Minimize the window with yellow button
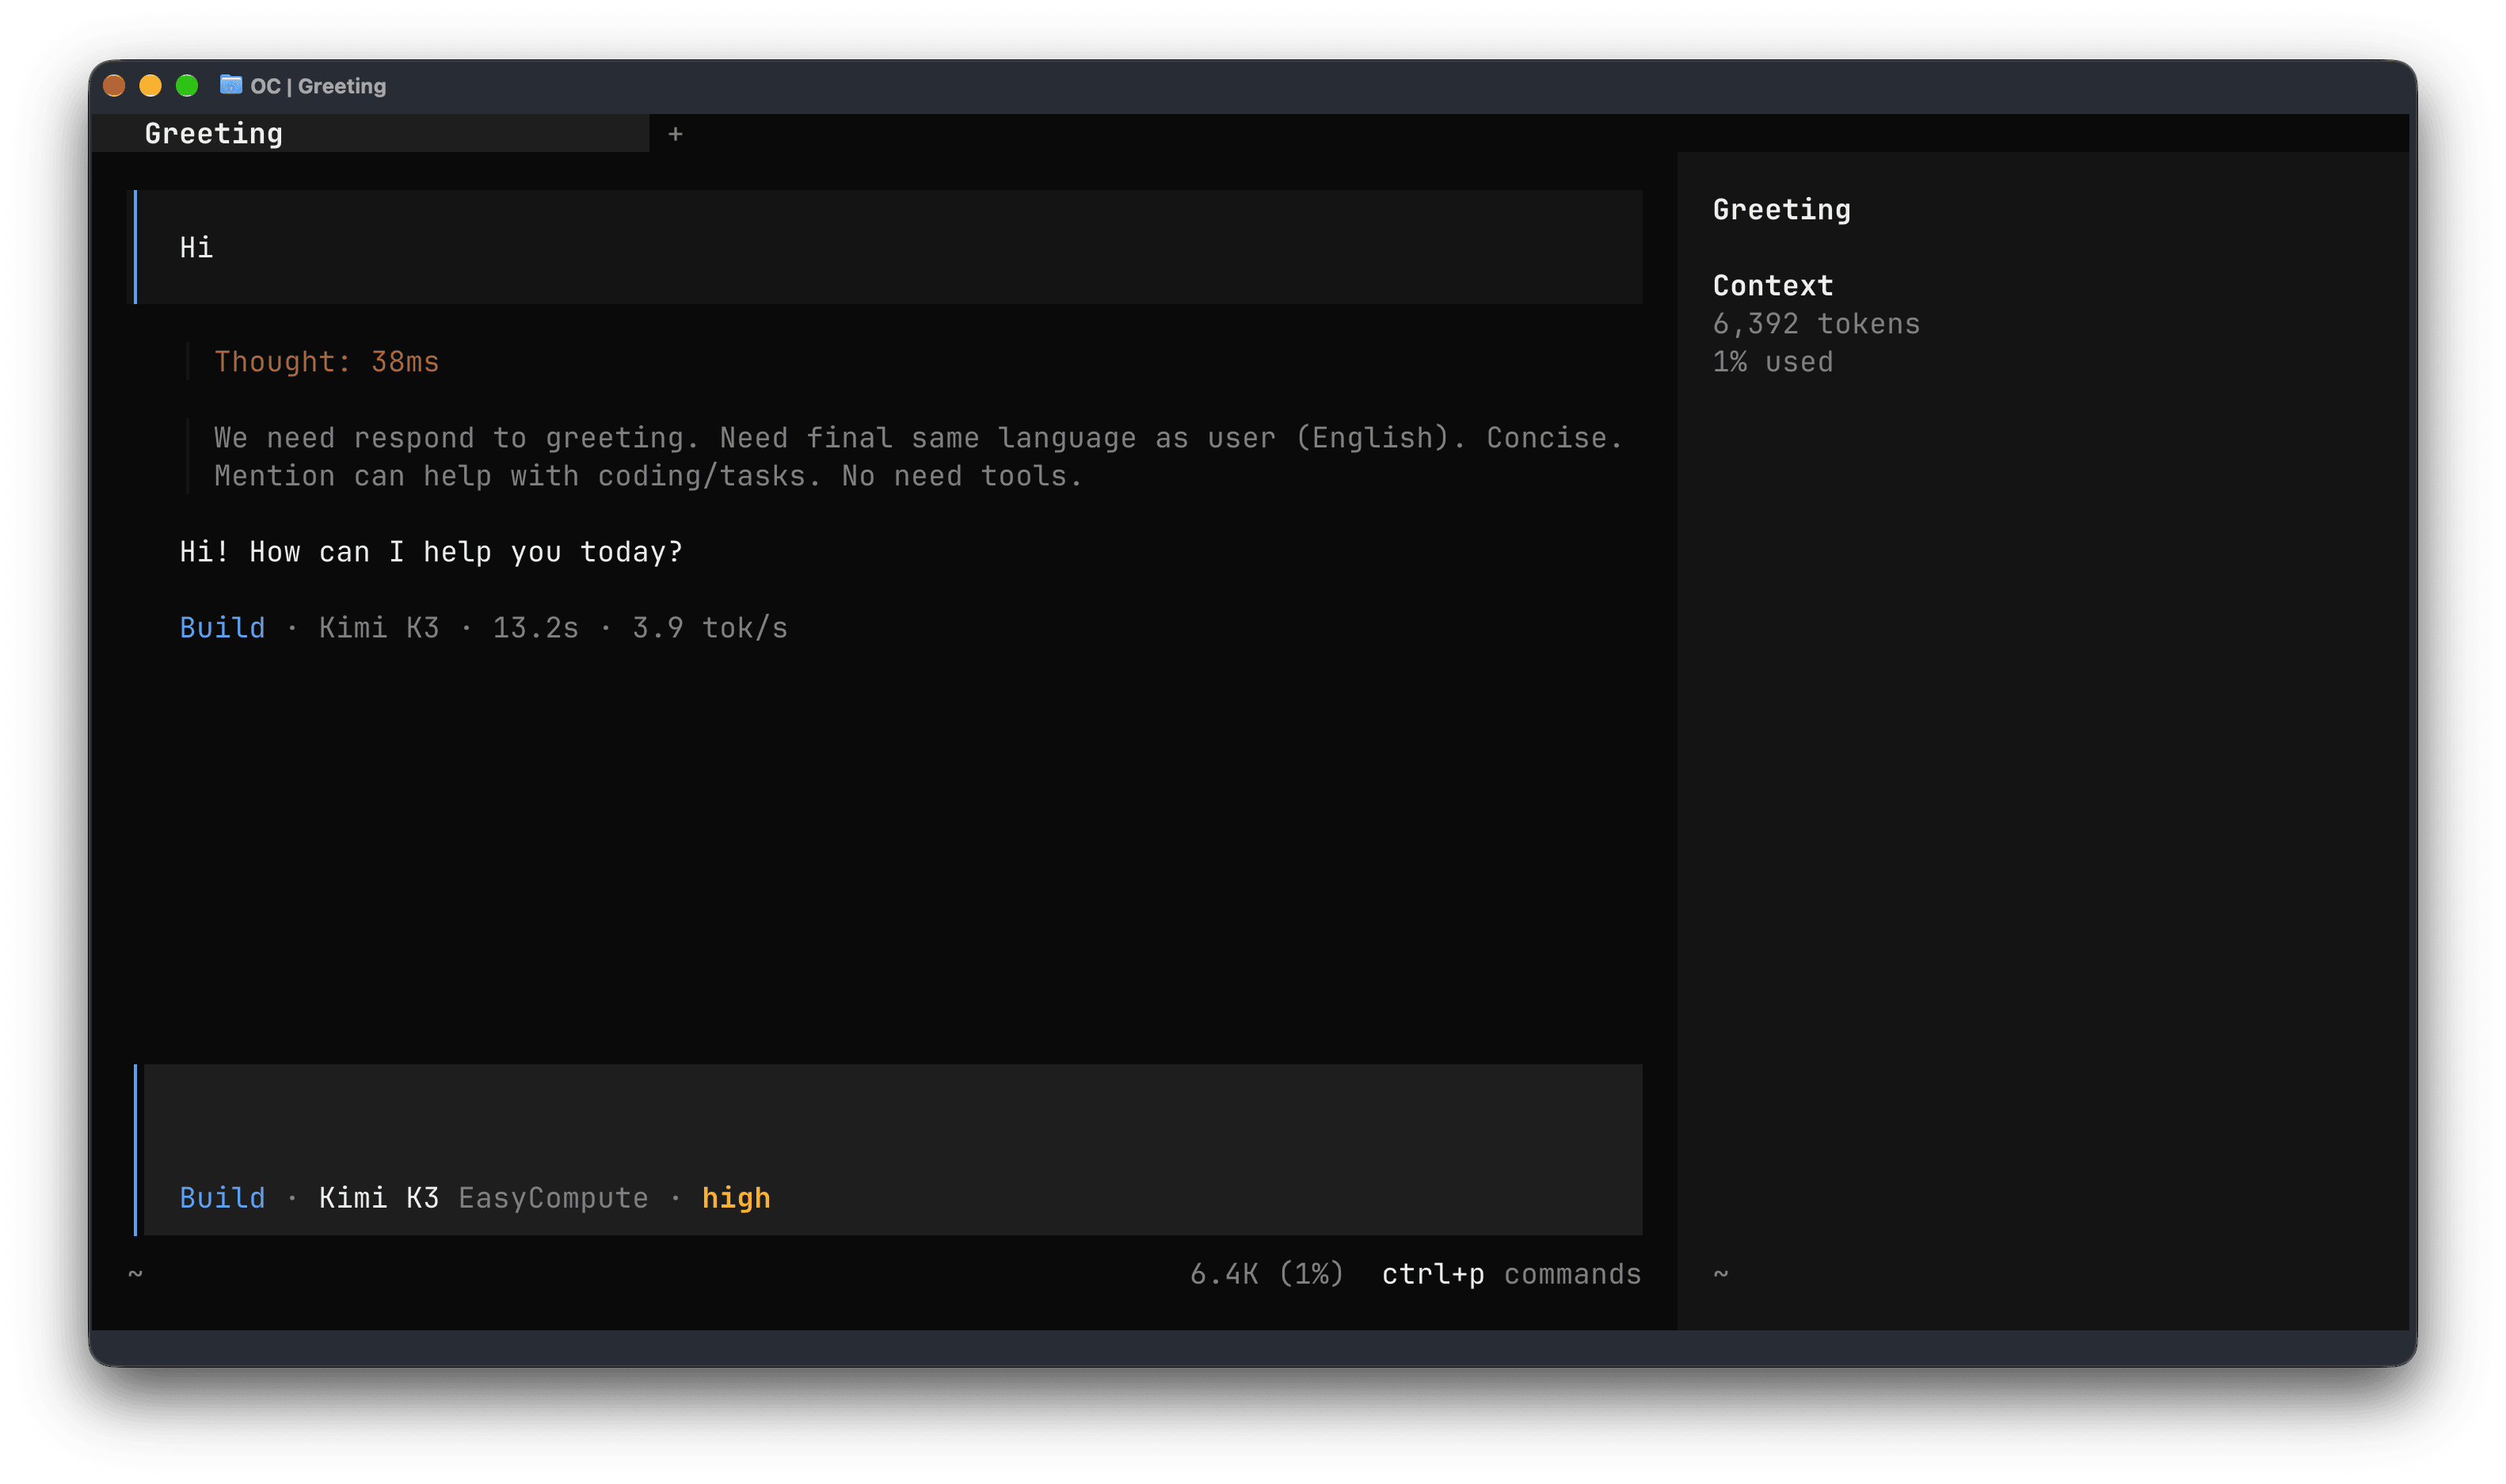The height and width of the screenshot is (1484, 2506). [151, 86]
